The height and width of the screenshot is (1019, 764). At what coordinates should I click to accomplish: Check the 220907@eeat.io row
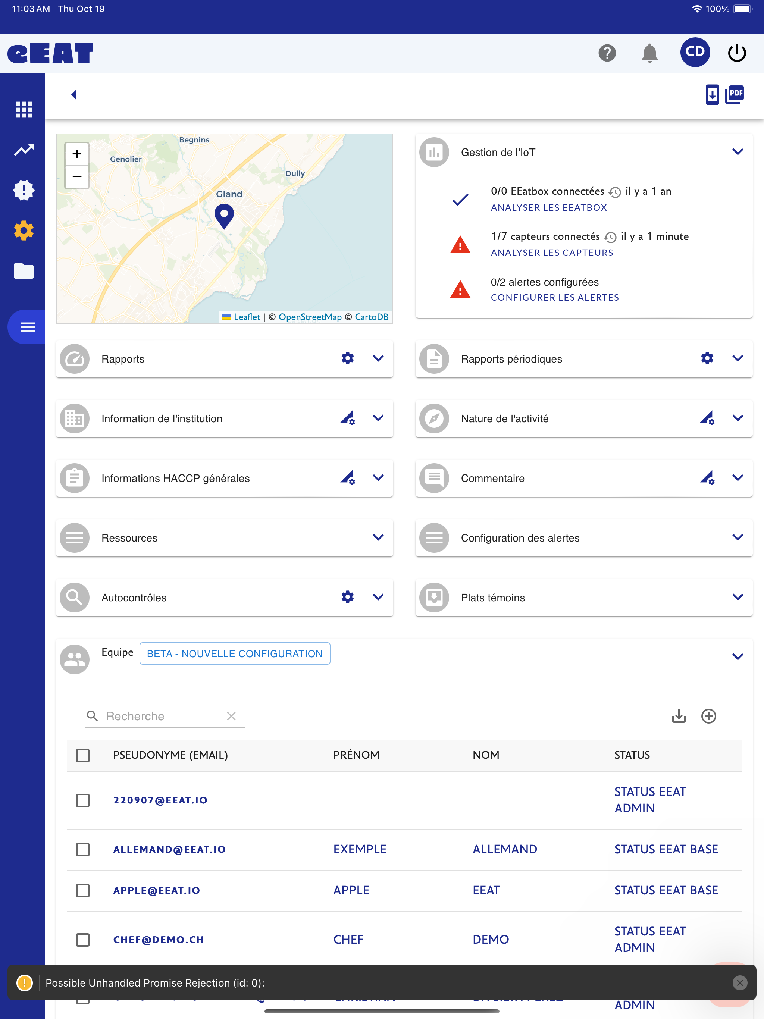pos(83,800)
